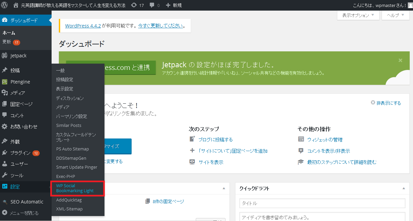
Task: Click the コメント sidebar icon
Action: click(x=5, y=115)
